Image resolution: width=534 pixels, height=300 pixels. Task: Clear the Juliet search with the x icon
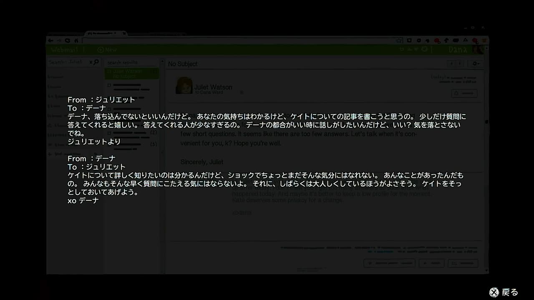click(x=91, y=62)
